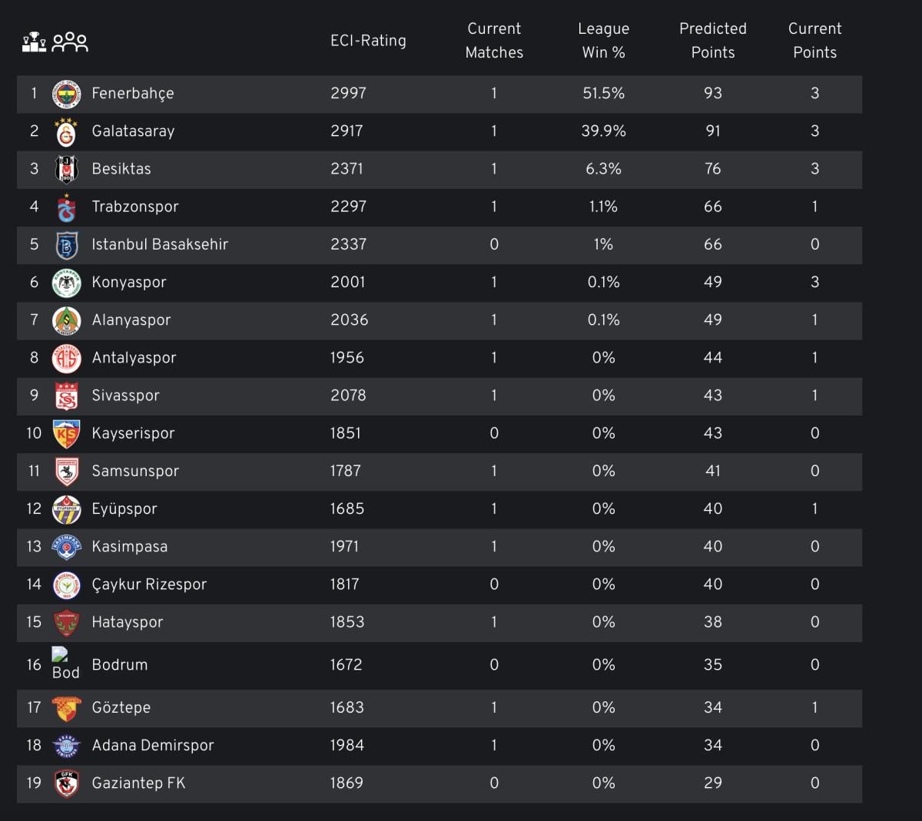Select the Çaykur Rizespor team name
The width and height of the screenshot is (922, 821).
[149, 584]
